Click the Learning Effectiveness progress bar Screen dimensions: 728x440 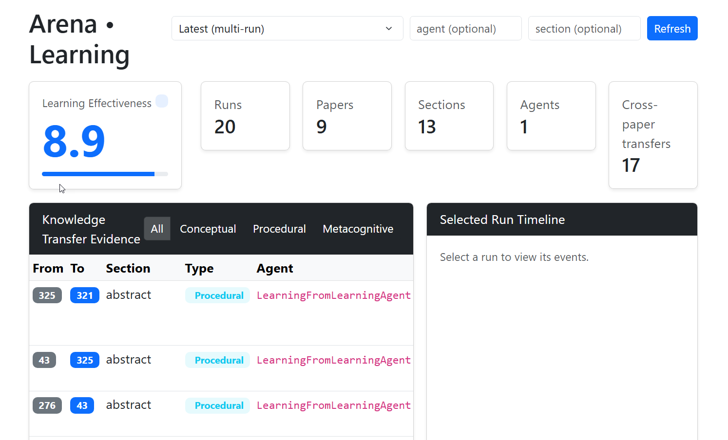click(x=105, y=174)
